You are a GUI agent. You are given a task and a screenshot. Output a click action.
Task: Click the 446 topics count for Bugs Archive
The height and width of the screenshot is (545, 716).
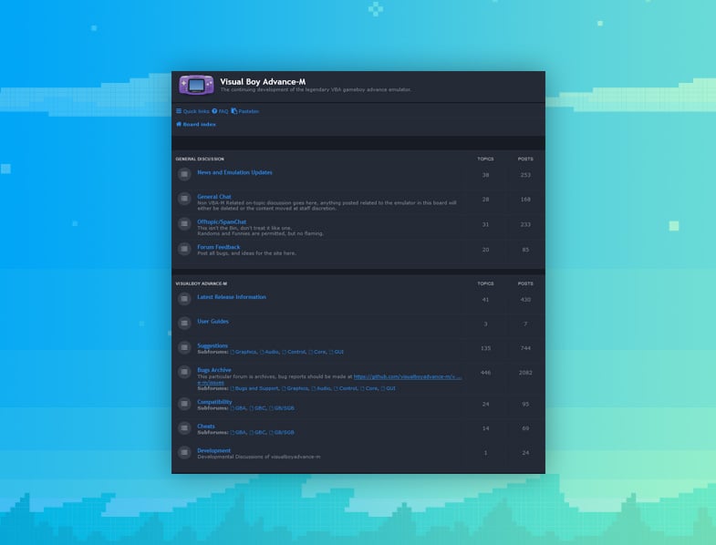click(485, 373)
